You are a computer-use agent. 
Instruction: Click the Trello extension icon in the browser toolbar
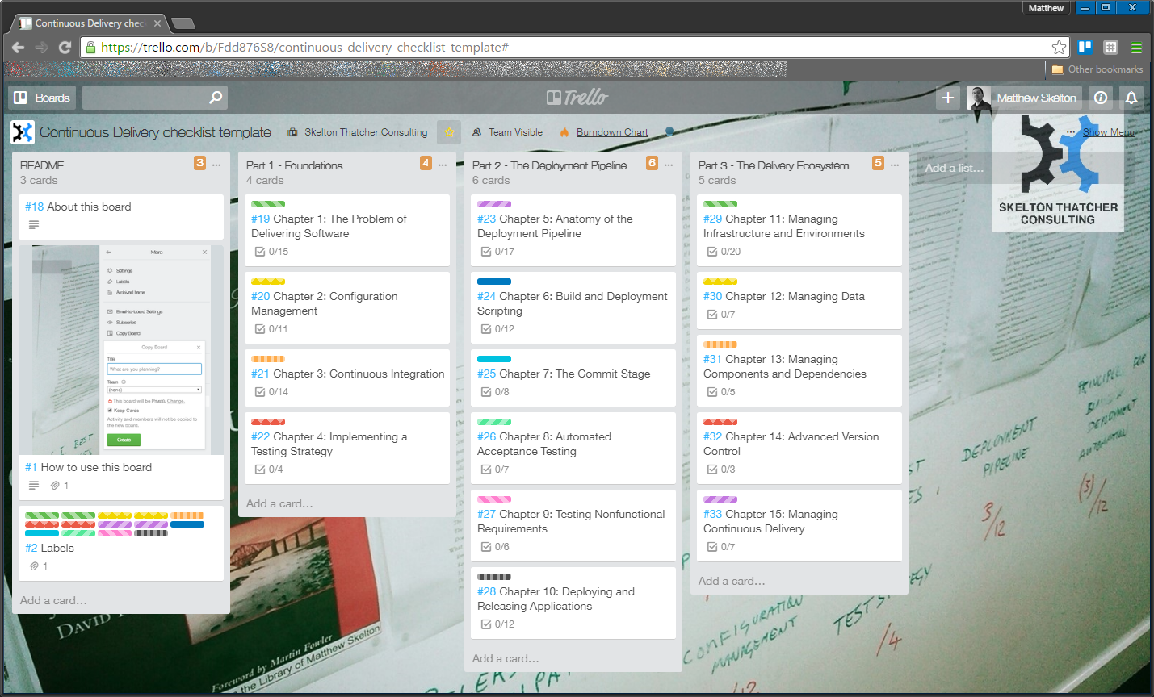click(x=1085, y=47)
